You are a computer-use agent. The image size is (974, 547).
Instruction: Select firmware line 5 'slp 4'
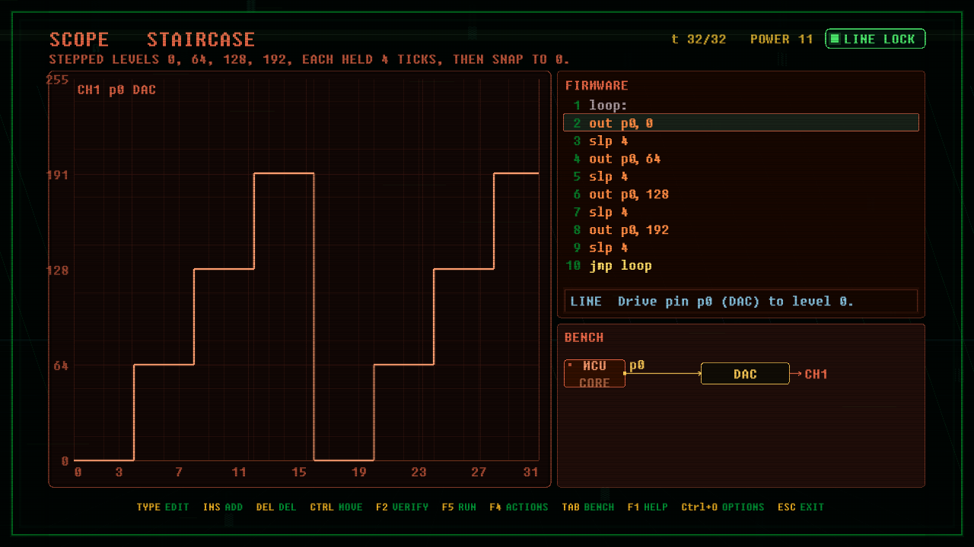pyautogui.click(x=741, y=176)
